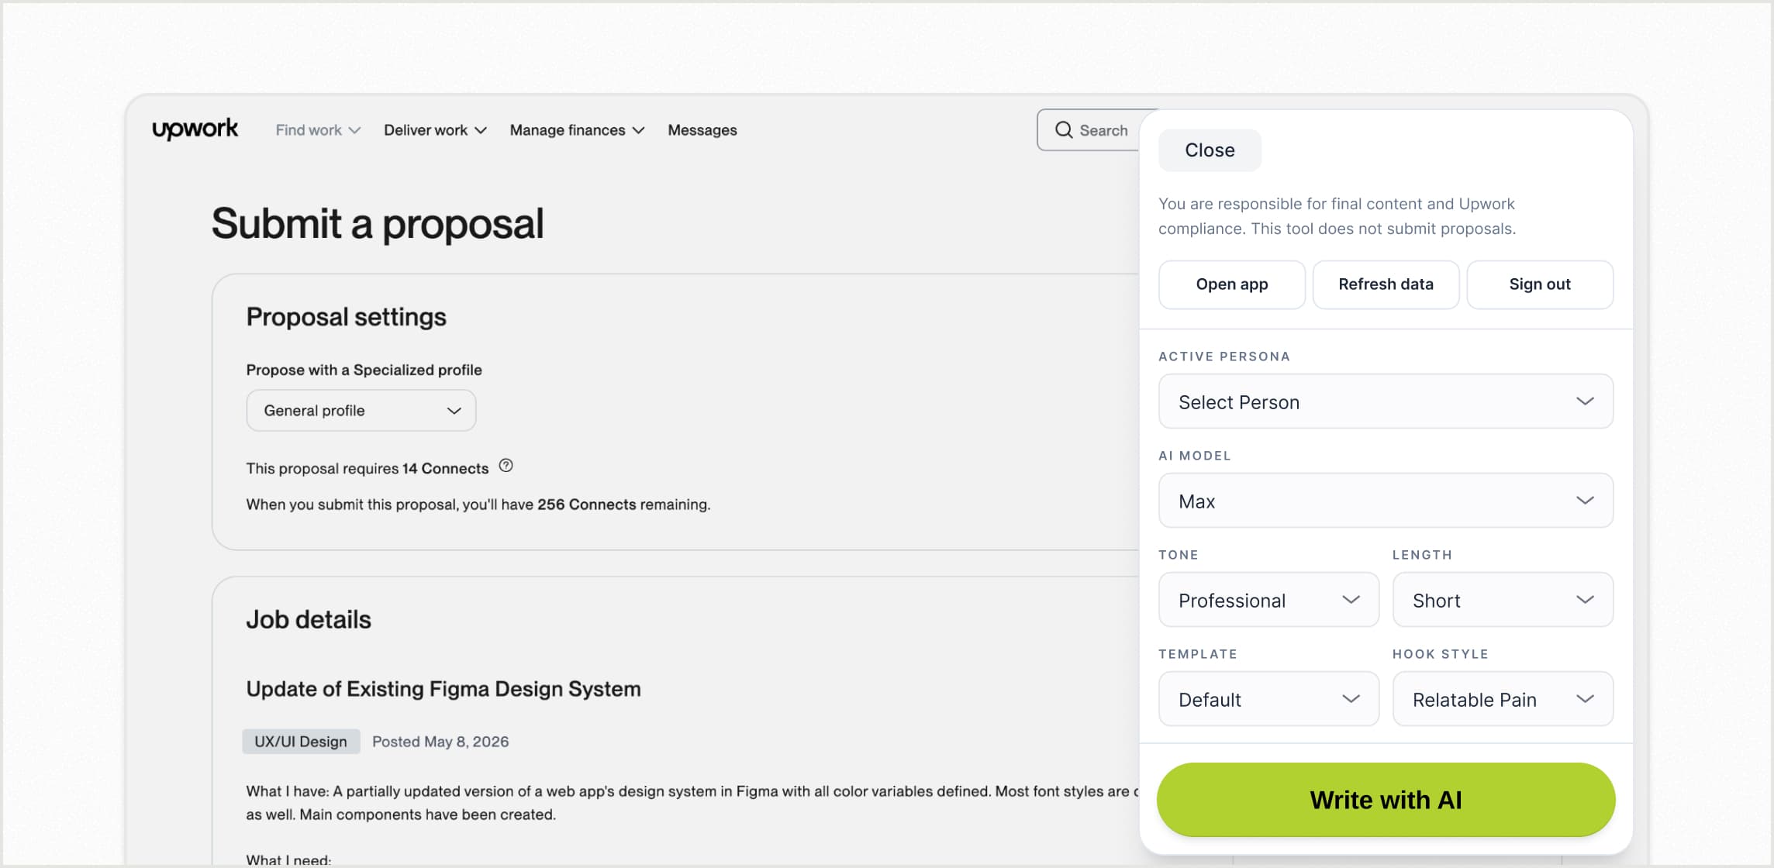This screenshot has width=1774, height=868.
Task: Click the Write with AI button
Action: 1386,800
